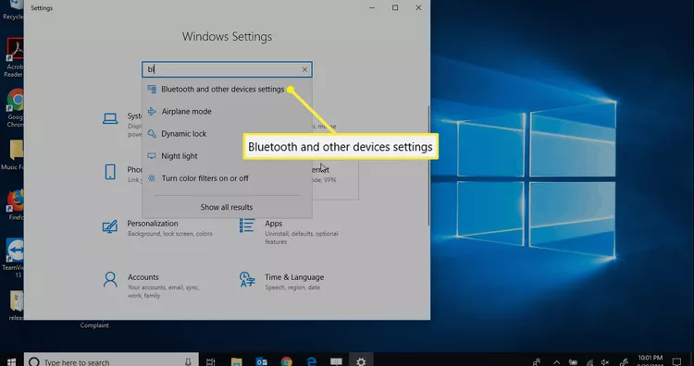Open the Apps settings icon
694x366 pixels.
[247, 225]
